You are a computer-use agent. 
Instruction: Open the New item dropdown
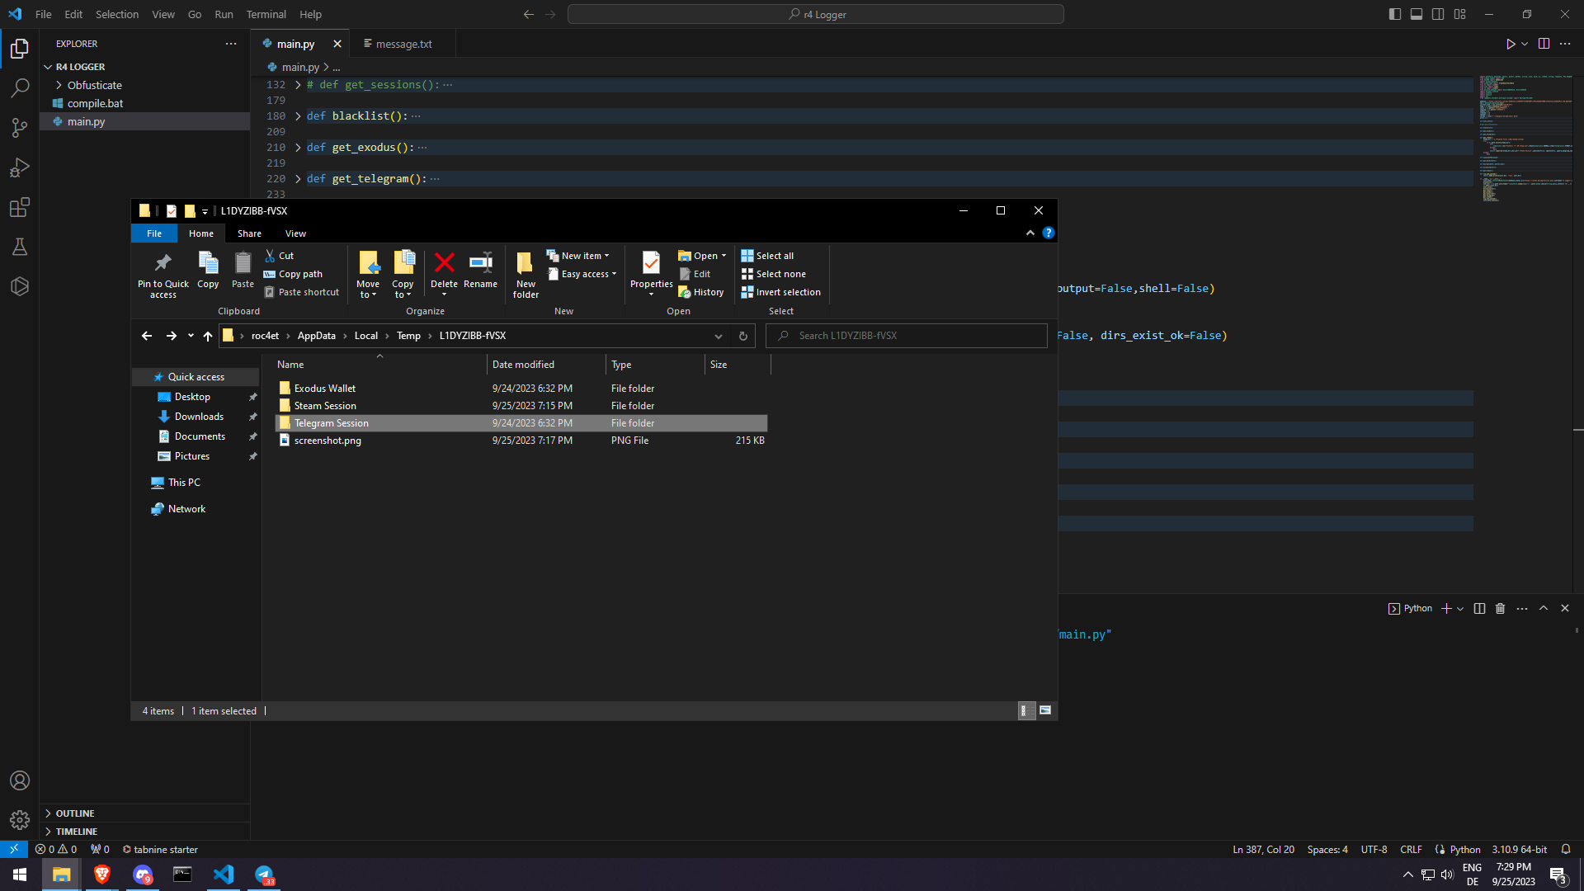585,256
